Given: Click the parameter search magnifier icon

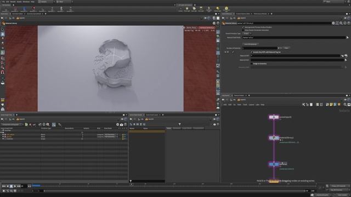Looking at the screenshot, I should click(x=341, y=23).
